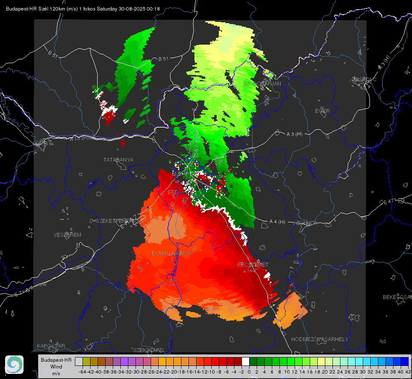The width and height of the screenshot is (412, 379).
Task: Click the radar title text with date 30-08-2025
Action: (83, 9)
